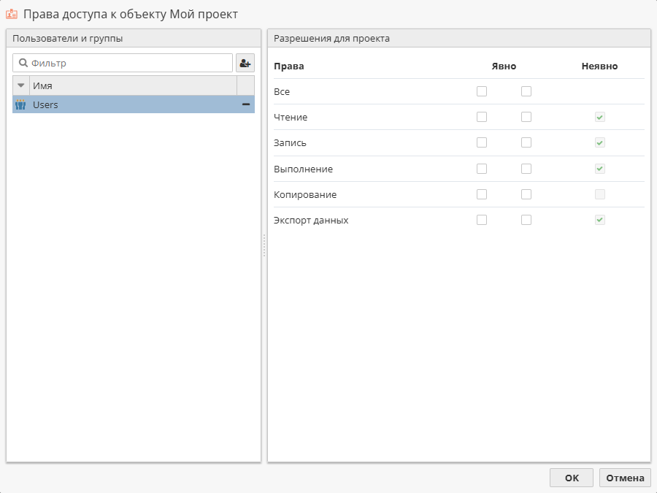Select the Users row in the list
This screenshot has height=493, width=657.
(x=131, y=104)
